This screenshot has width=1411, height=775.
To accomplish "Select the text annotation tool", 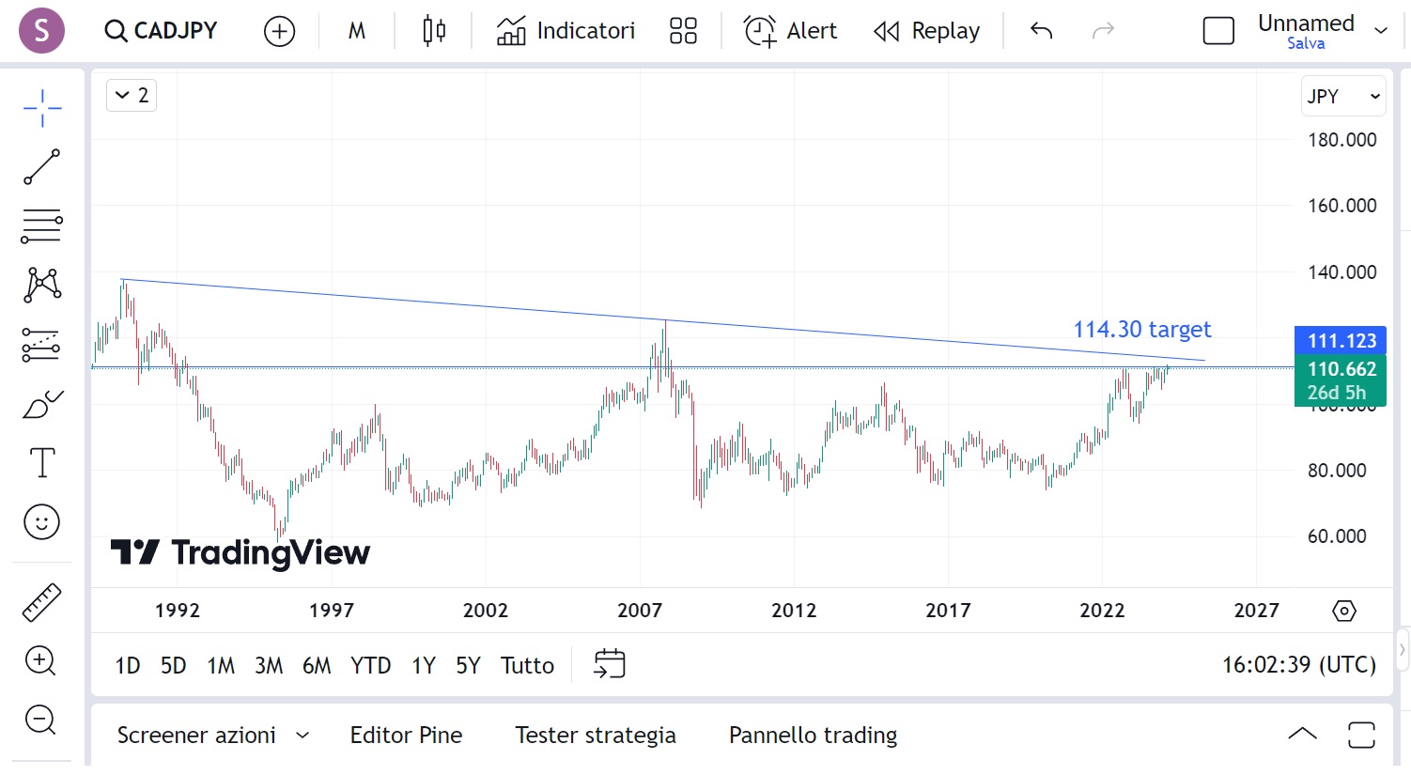I will click(x=41, y=462).
